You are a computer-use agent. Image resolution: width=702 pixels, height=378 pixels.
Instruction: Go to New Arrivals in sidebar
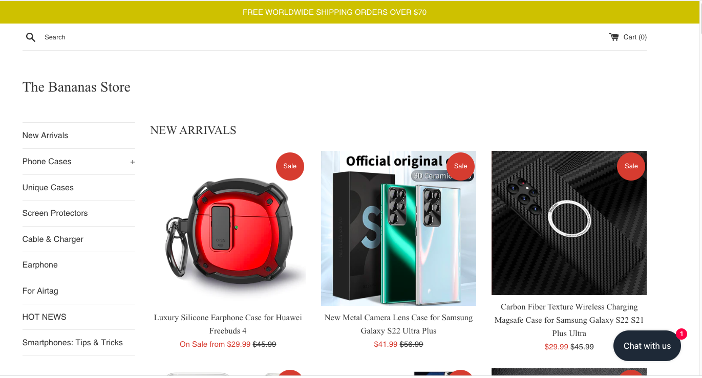pyautogui.click(x=45, y=136)
